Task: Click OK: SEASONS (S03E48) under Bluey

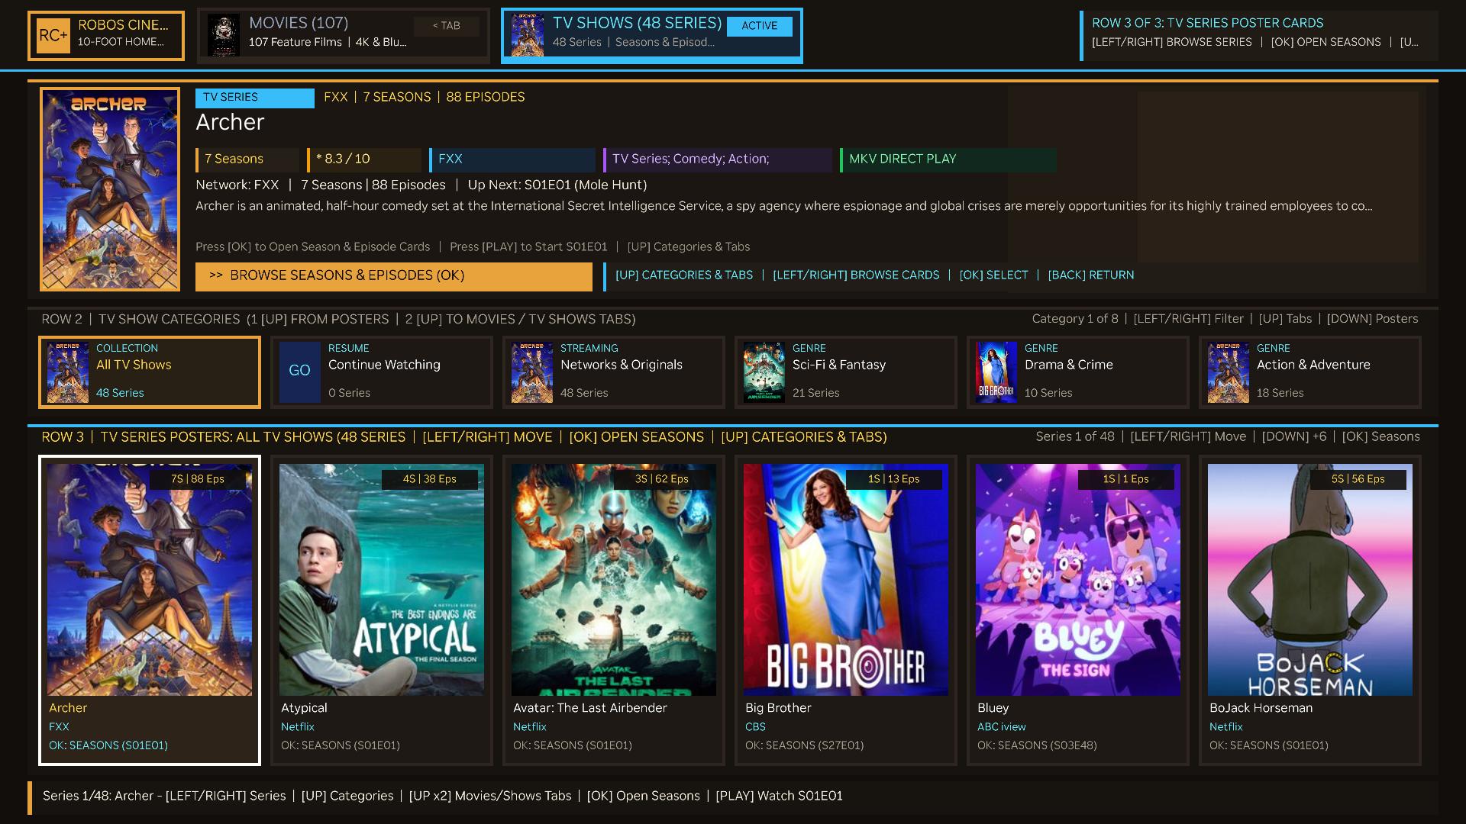Action: [1037, 745]
